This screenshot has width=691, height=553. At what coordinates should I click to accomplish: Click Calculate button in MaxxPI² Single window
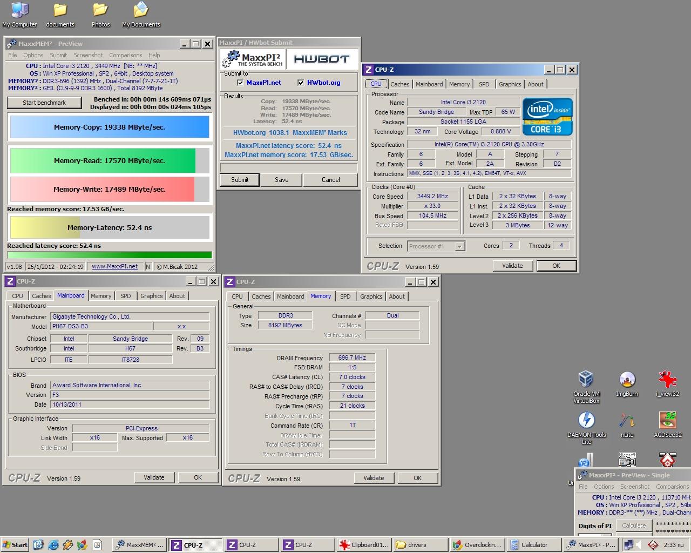pos(634,525)
